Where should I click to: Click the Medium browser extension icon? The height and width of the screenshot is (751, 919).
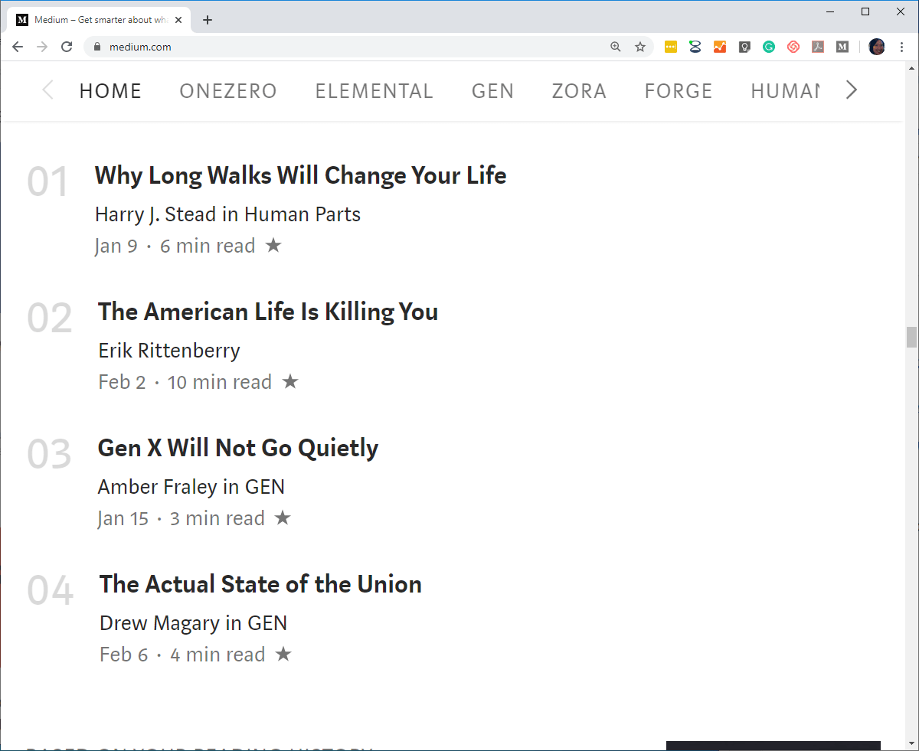click(x=842, y=47)
